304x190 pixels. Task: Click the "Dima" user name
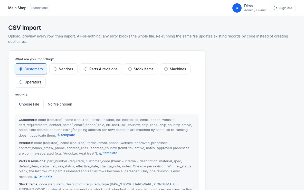coord(248,6)
